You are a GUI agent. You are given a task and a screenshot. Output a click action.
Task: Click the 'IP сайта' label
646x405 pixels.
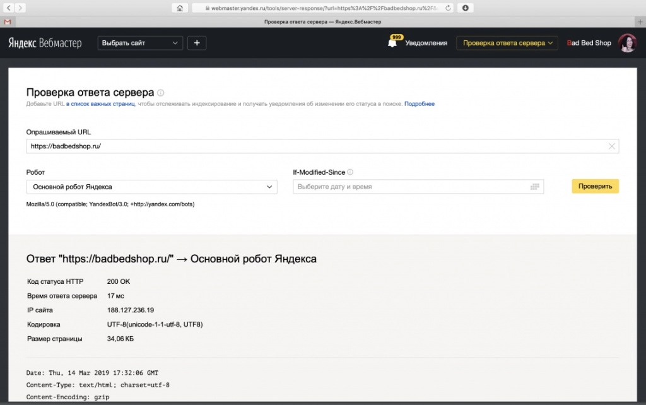point(40,310)
